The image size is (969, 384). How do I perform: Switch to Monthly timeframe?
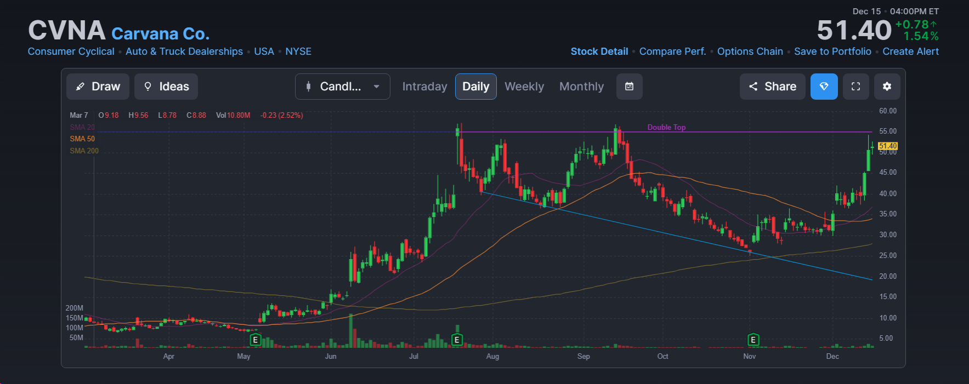tap(581, 87)
